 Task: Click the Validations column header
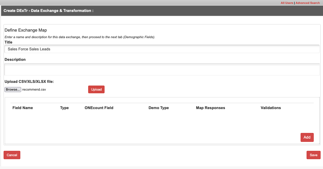tap(271, 108)
